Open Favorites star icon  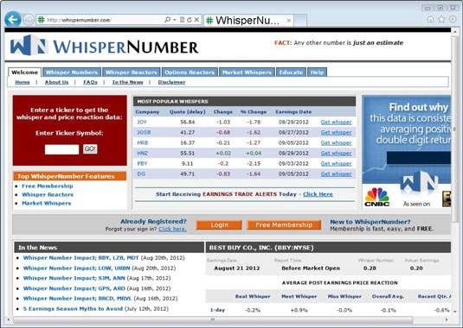pyautogui.click(x=441, y=20)
